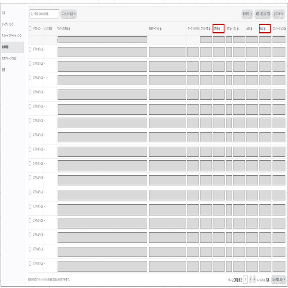The height and width of the screenshot is (288, 288).
Task: Tick the checkbox of the first data row
Action: tap(30, 49)
